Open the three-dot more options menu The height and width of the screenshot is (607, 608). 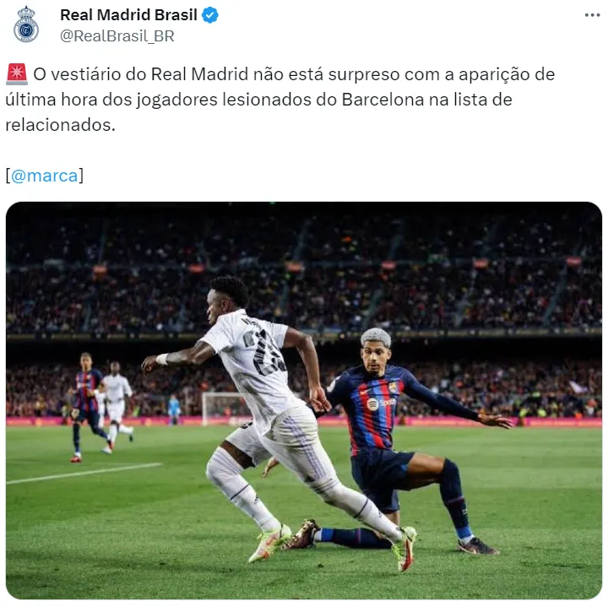click(592, 15)
